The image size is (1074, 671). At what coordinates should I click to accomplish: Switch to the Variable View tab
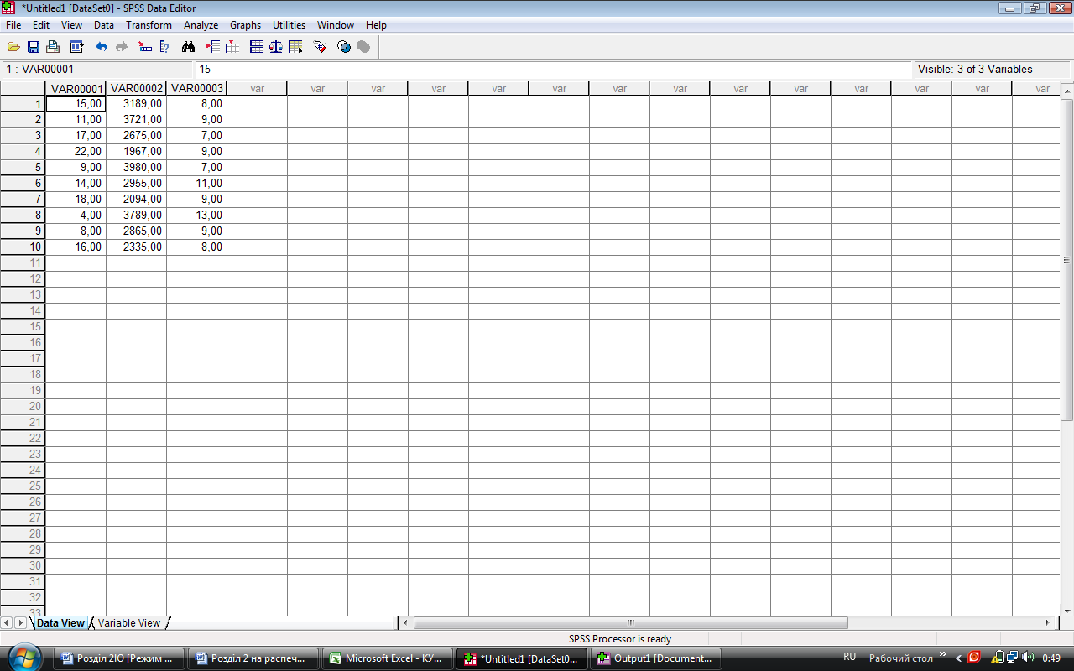pos(128,623)
